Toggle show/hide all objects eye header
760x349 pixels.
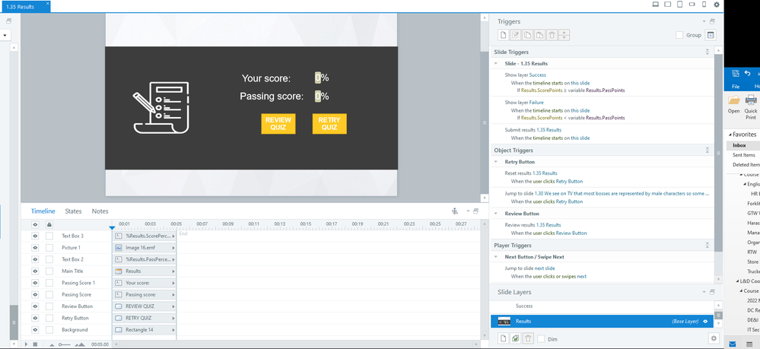pos(35,224)
